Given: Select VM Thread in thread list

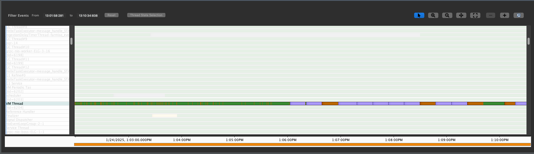Looking at the screenshot, I should point(15,104).
